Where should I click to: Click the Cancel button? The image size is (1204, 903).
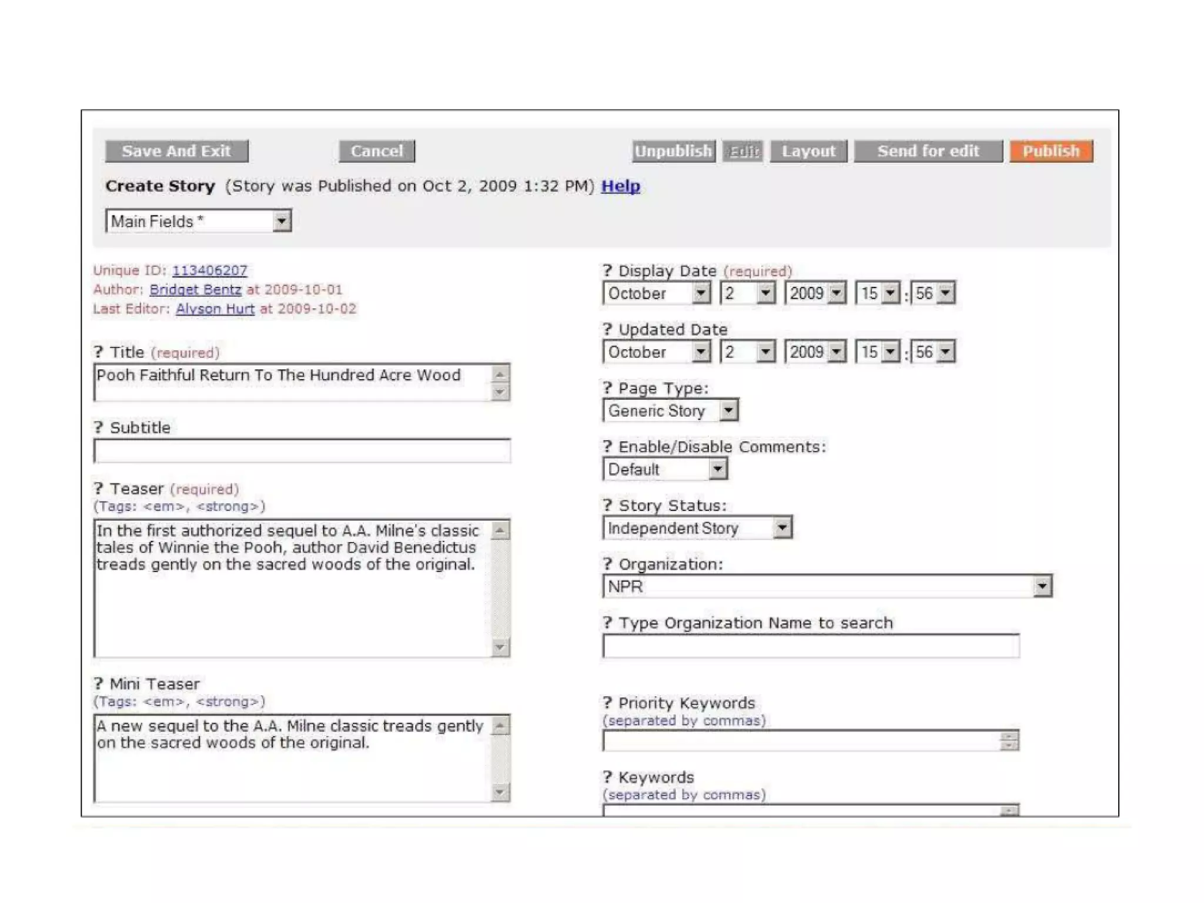(377, 151)
